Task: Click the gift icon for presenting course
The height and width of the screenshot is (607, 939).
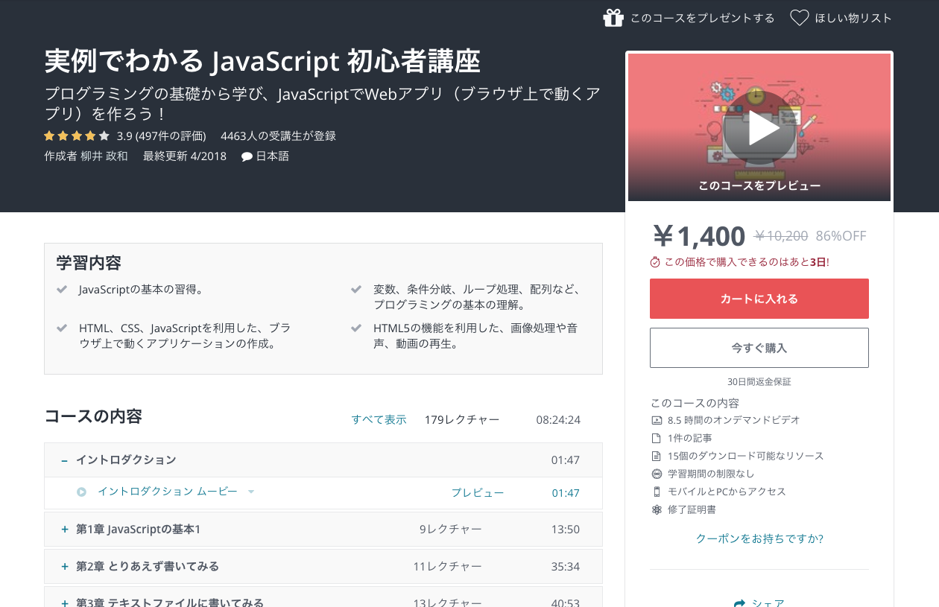Action: pyautogui.click(x=613, y=18)
